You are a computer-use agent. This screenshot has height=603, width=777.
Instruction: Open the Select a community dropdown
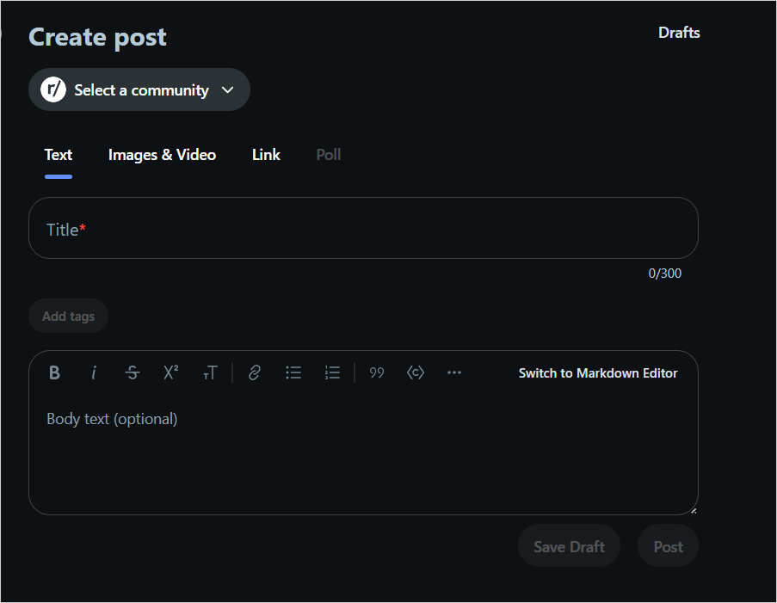point(139,89)
